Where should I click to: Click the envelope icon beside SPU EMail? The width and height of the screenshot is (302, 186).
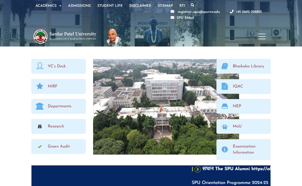[172, 18]
